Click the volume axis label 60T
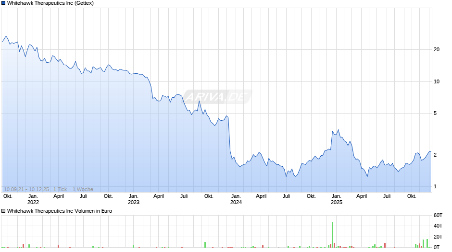The width and height of the screenshot is (452, 252). coord(438,215)
